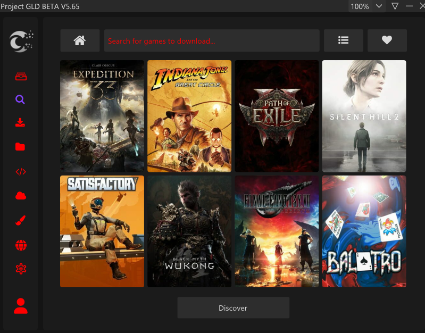Viewport: 425px width, 333px height.
Task: Open the settings gear sidebar icon
Action: coord(21,269)
